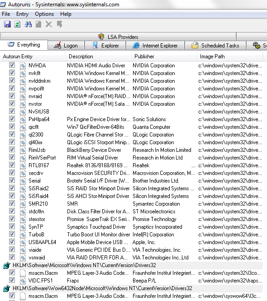Click 'Sonic Solutions' publisher cell
The height and width of the screenshot is (301, 267).
149,119
